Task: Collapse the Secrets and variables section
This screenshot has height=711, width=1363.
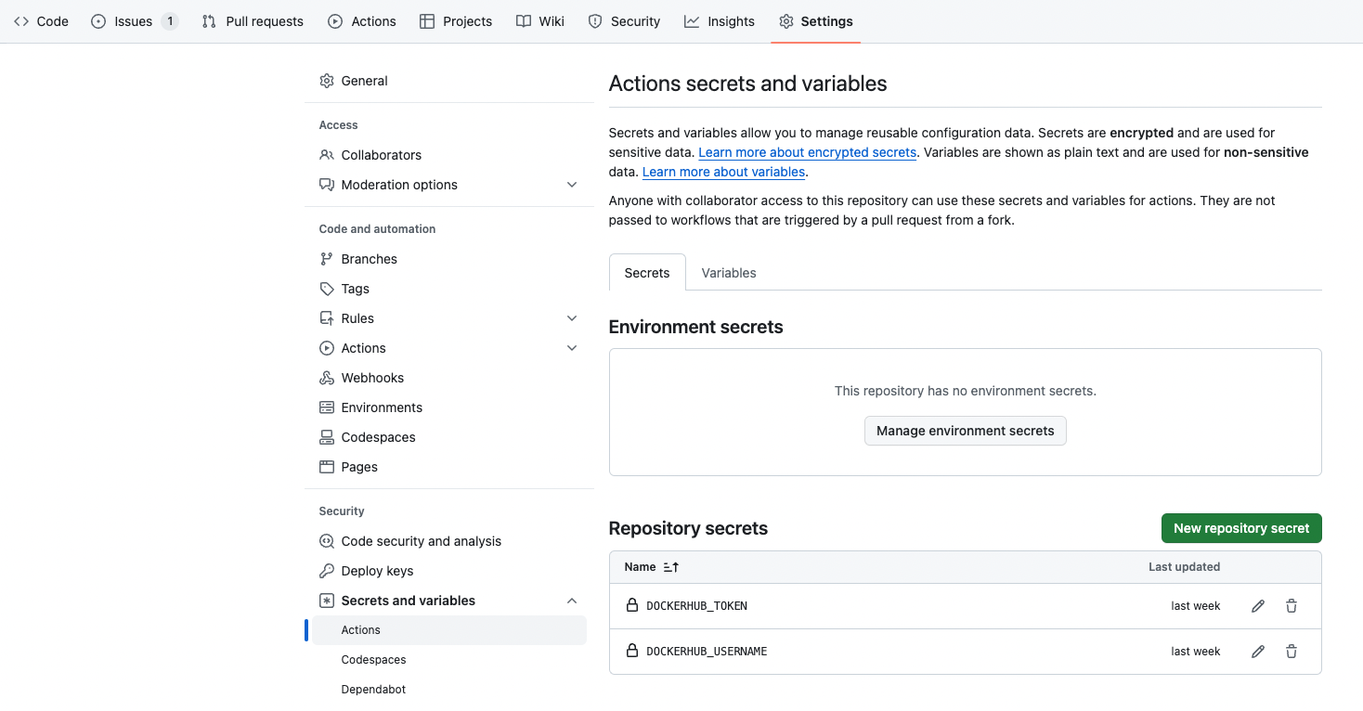Action: pyautogui.click(x=572, y=601)
